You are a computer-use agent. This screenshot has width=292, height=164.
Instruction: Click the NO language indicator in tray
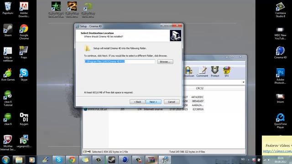243,159
